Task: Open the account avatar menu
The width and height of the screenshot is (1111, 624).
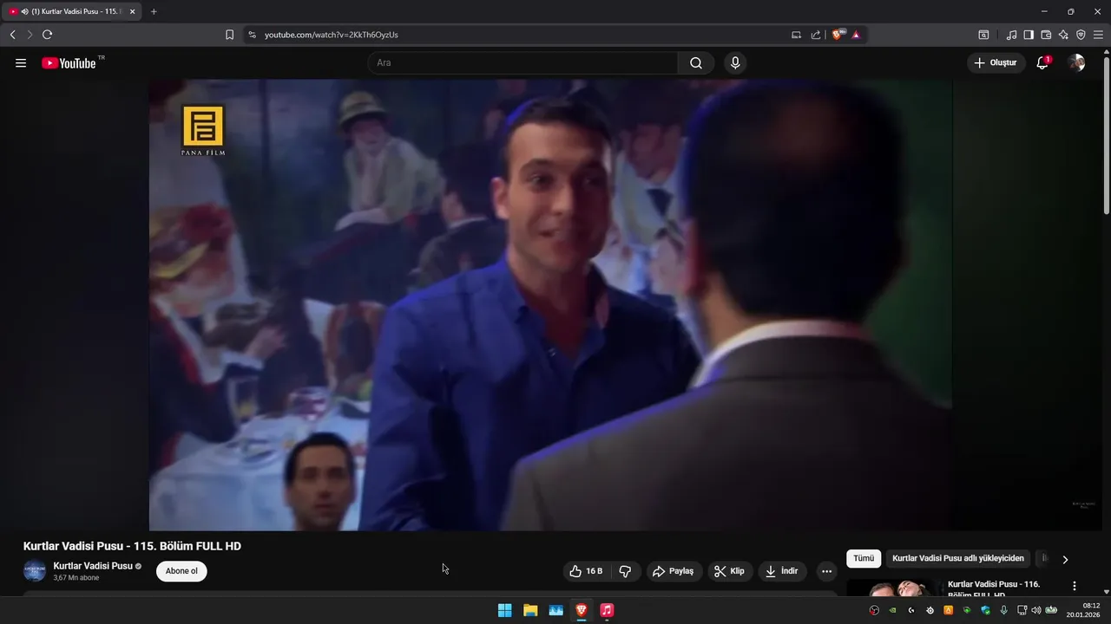Action: 1076,63
